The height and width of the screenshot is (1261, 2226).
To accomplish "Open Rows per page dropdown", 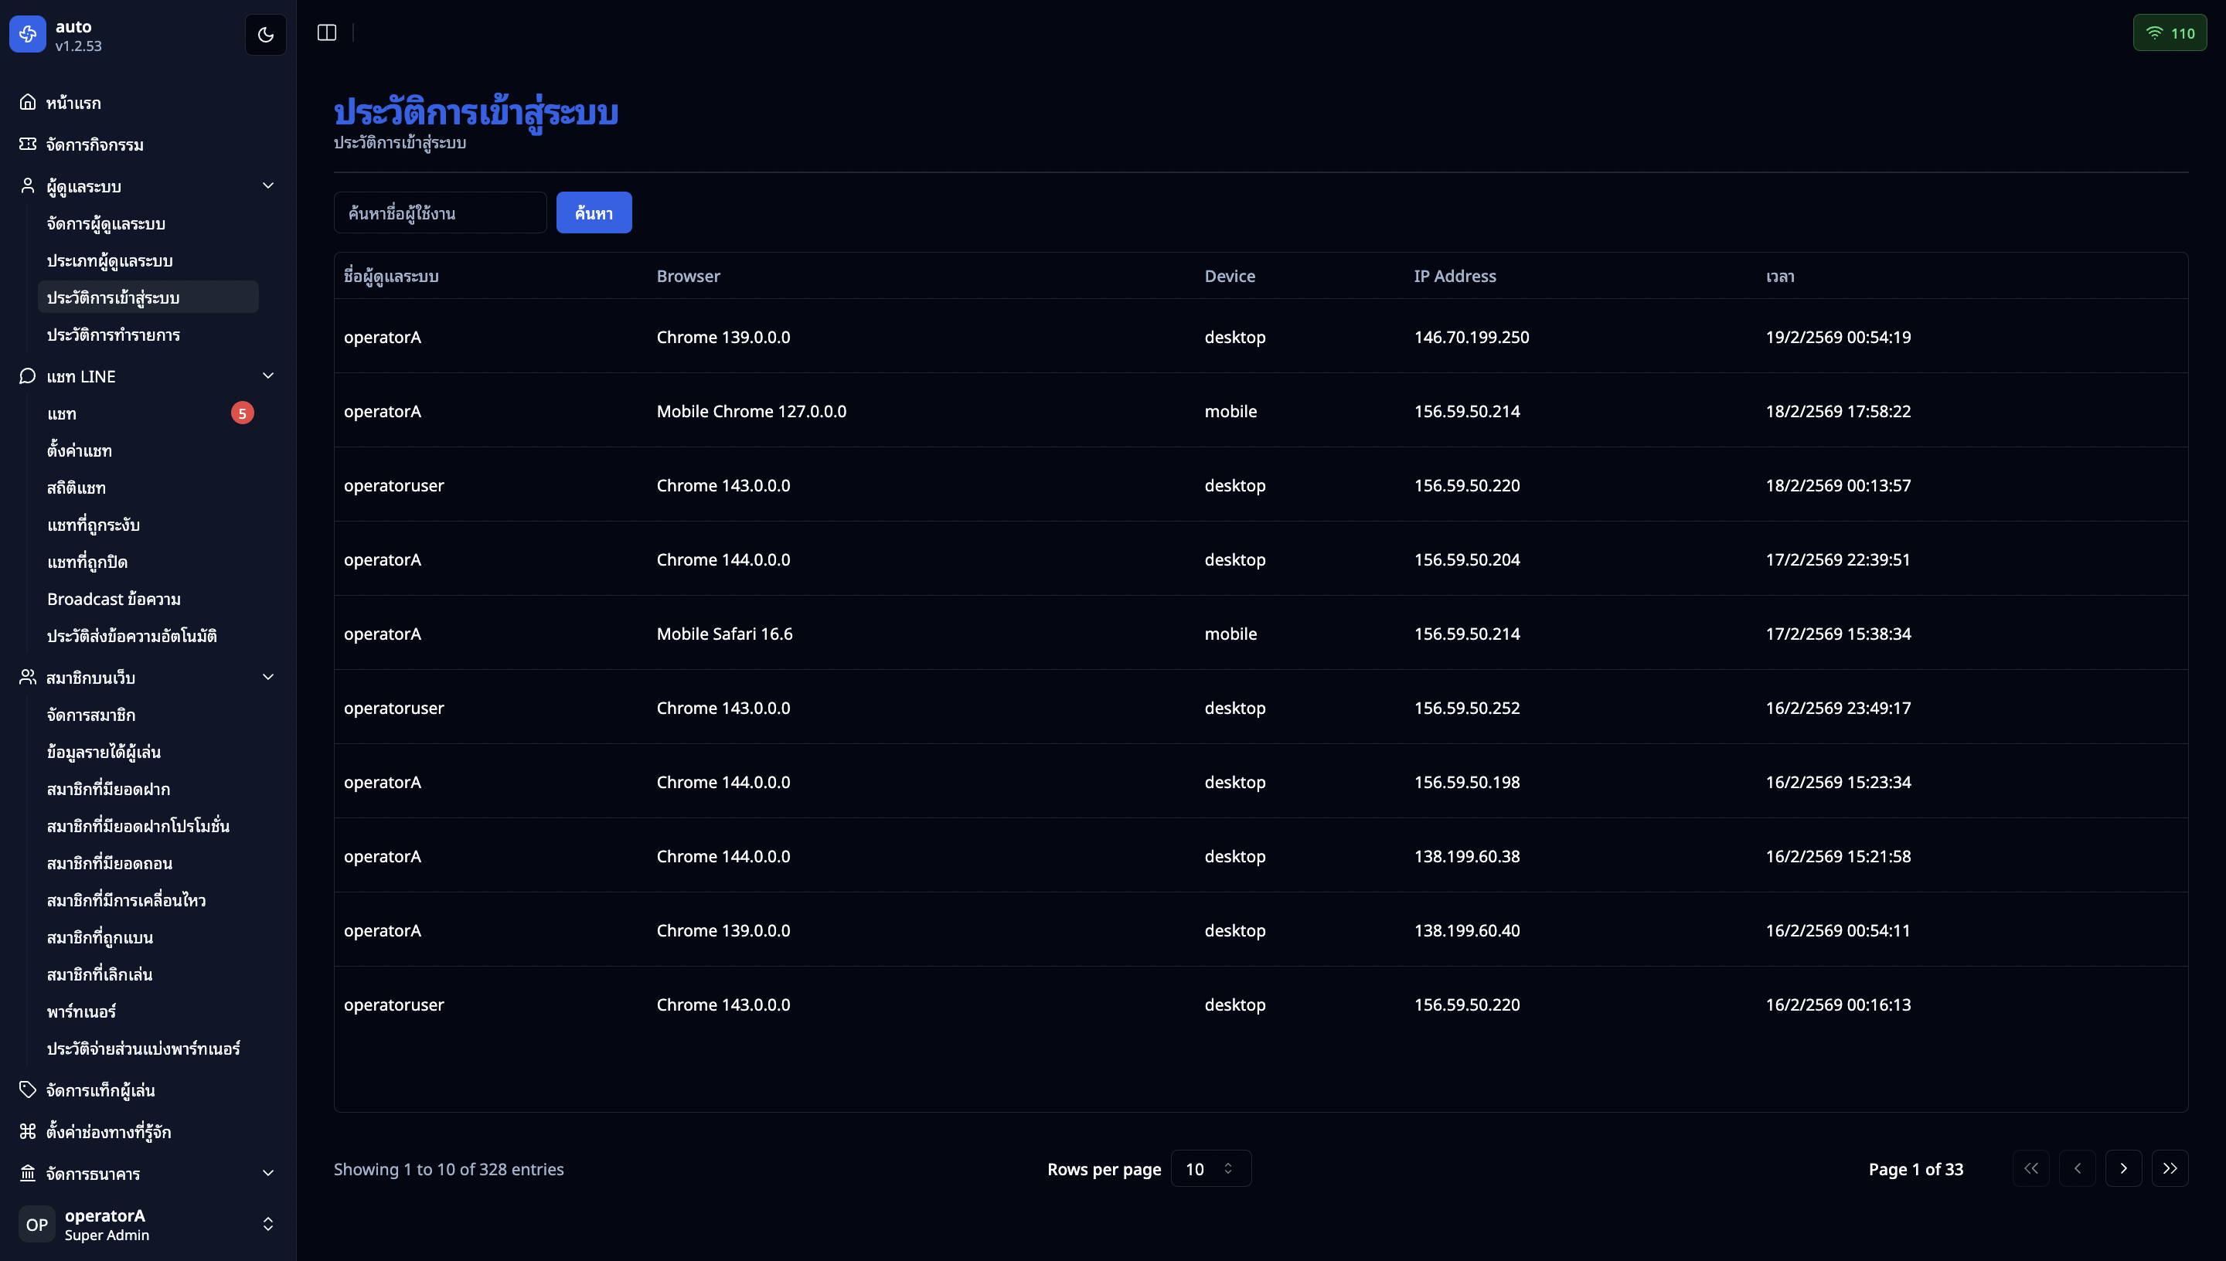I will click(x=1210, y=1168).
